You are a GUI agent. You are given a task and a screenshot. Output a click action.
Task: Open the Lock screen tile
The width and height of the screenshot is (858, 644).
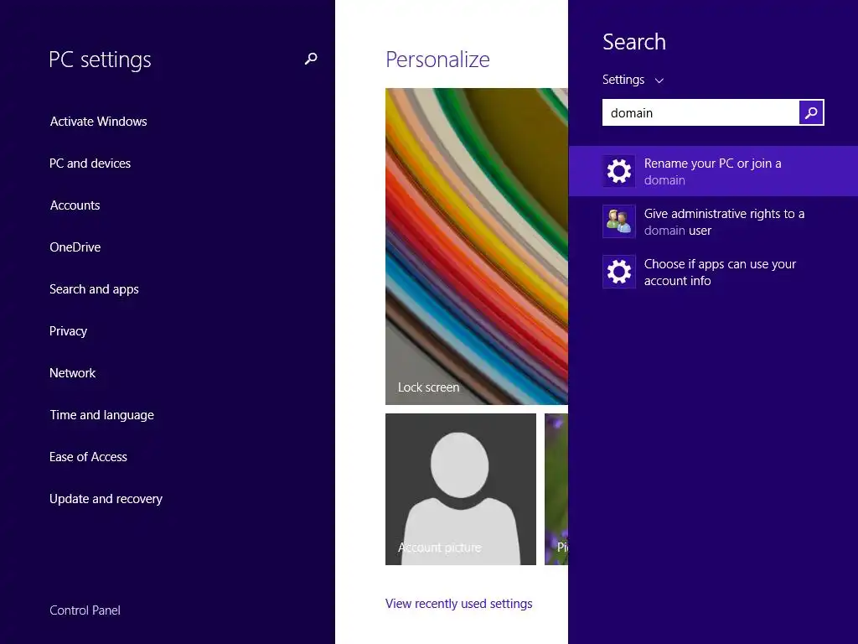477,247
